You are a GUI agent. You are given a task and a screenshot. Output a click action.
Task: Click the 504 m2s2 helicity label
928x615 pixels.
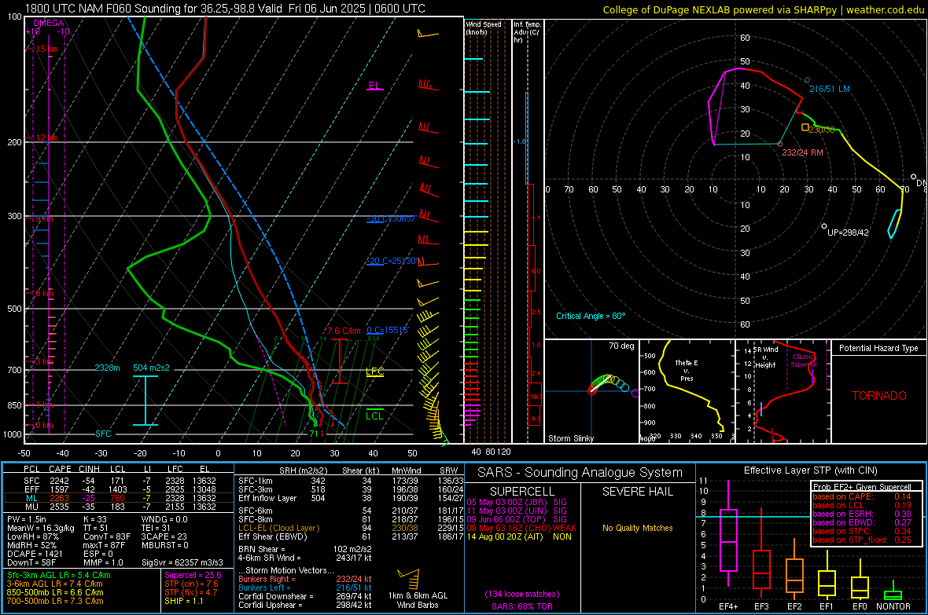coord(151,368)
